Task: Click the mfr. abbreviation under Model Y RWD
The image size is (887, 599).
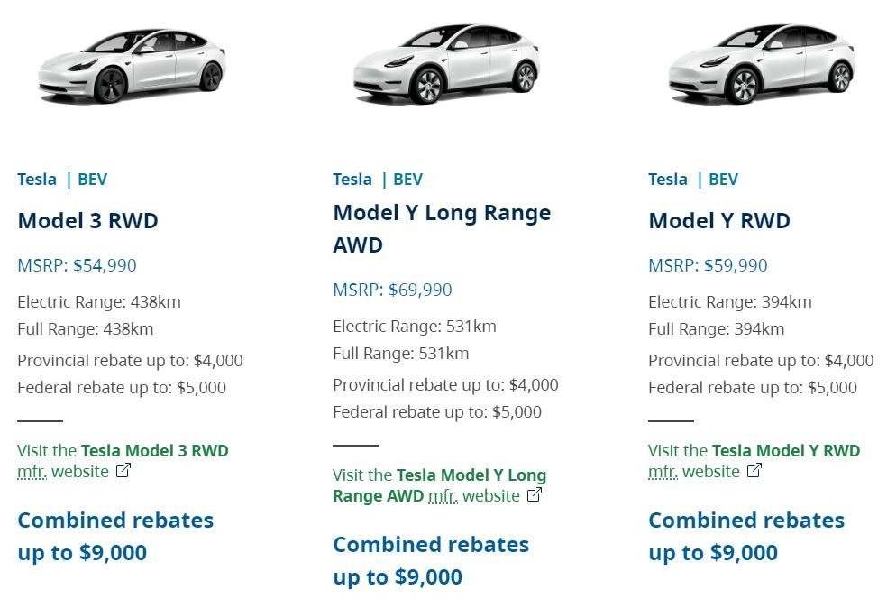Action: pyautogui.click(x=663, y=471)
